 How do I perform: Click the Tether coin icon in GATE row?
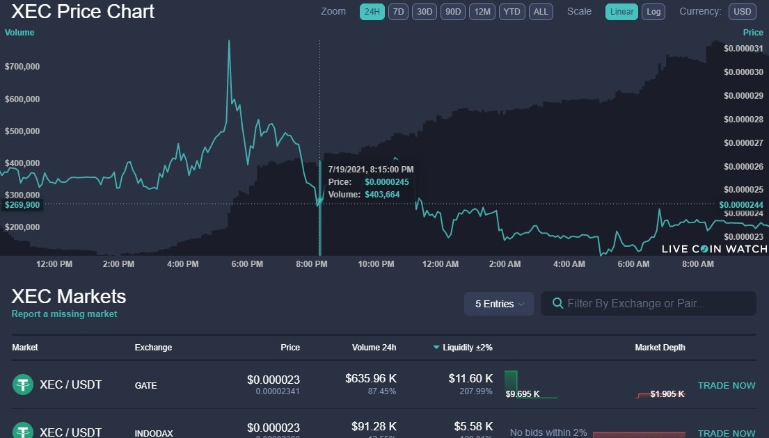(x=23, y=384)
